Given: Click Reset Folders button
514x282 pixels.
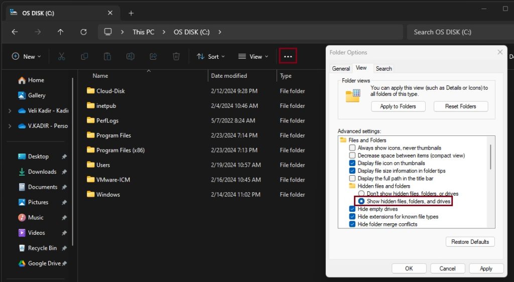Looking at the screenshot, I should click(x=461, y=106).
